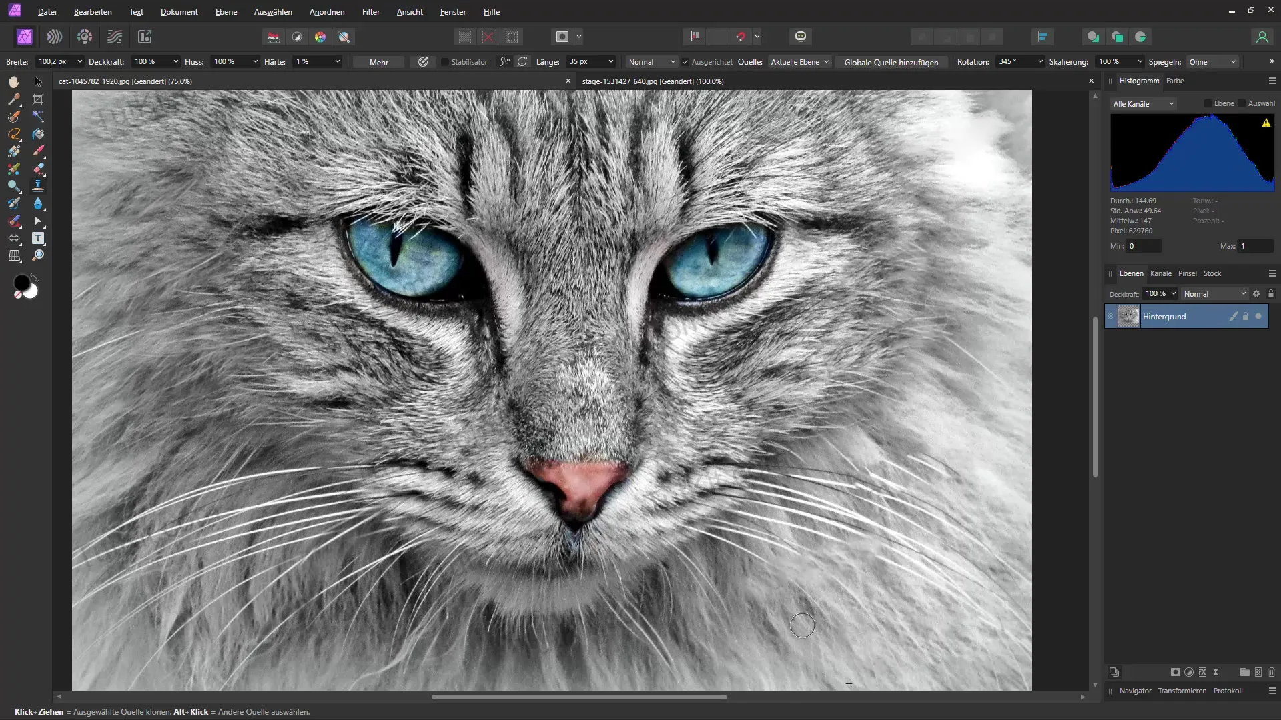
Task: Select the Paint Brush tool
Action: click(x=38, y=151)
